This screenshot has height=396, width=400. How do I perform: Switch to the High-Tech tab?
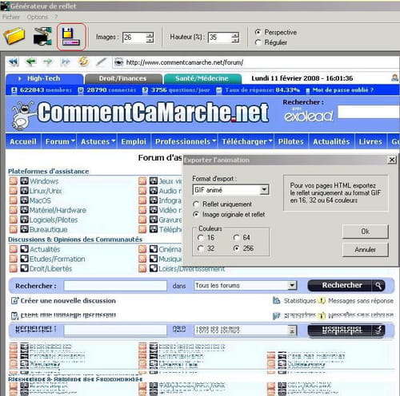pyautogui.click(x=44, y=78)
